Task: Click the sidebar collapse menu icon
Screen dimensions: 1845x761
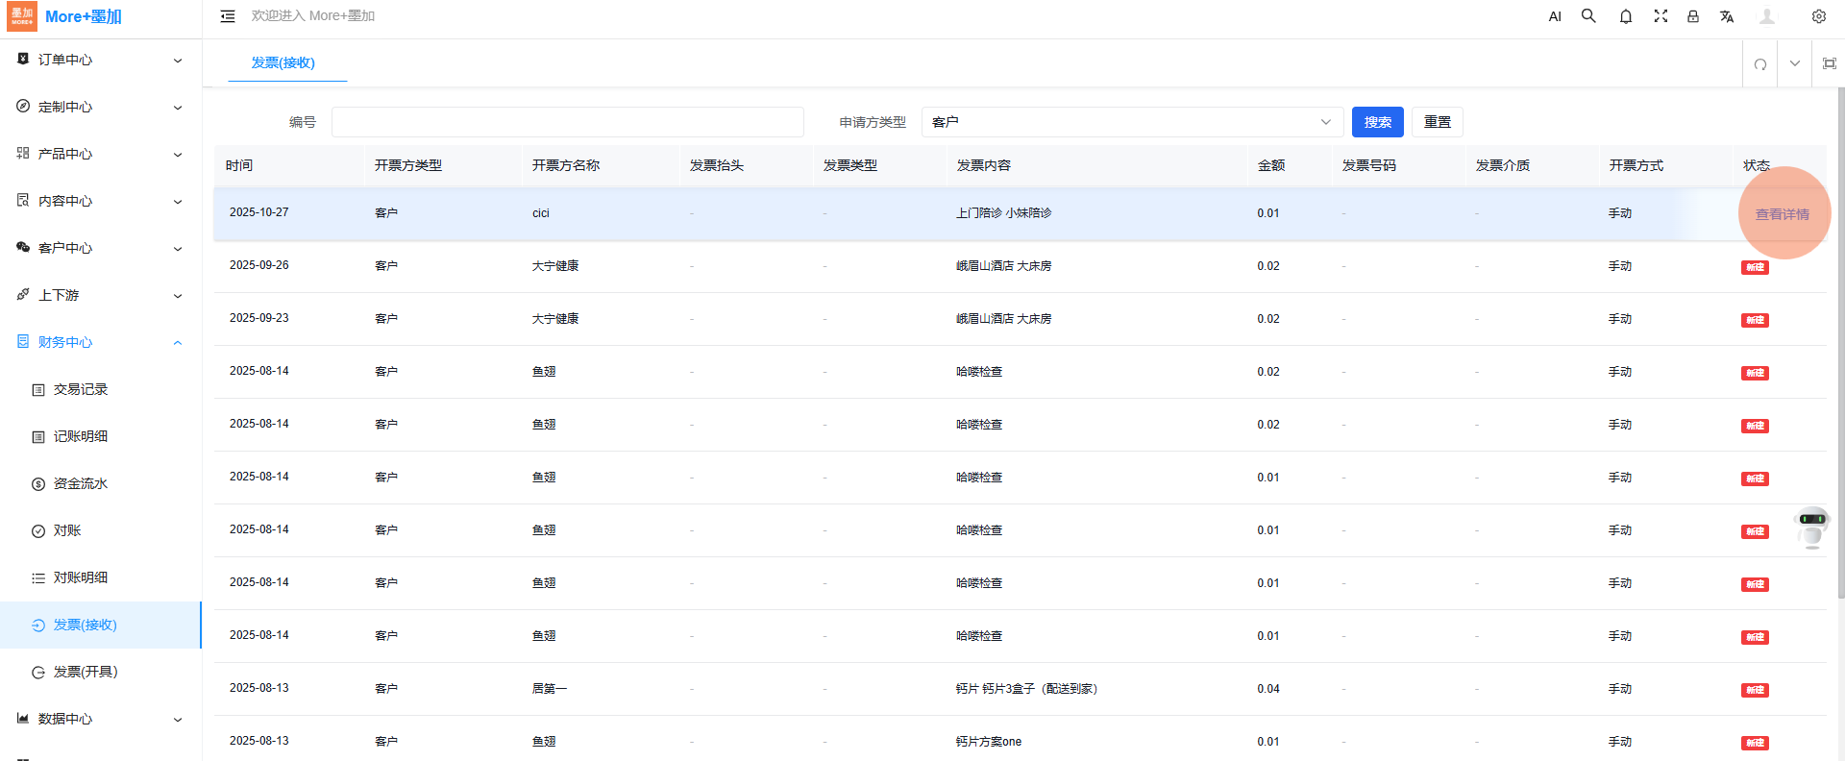Action: (x=228, y=16)
